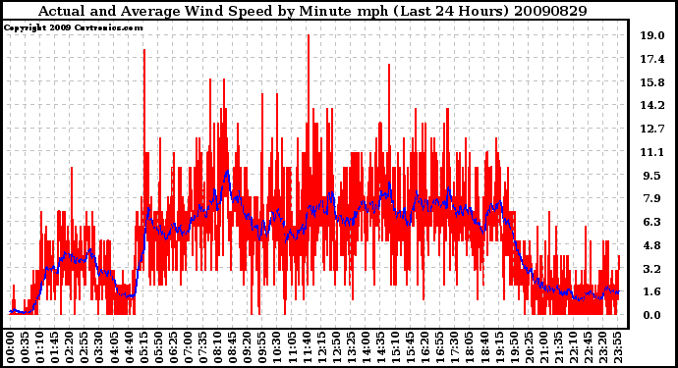678x368 pixels.
Task: Click the 11:05 time label
Action: pyautogui.click(x=292, y=348)
